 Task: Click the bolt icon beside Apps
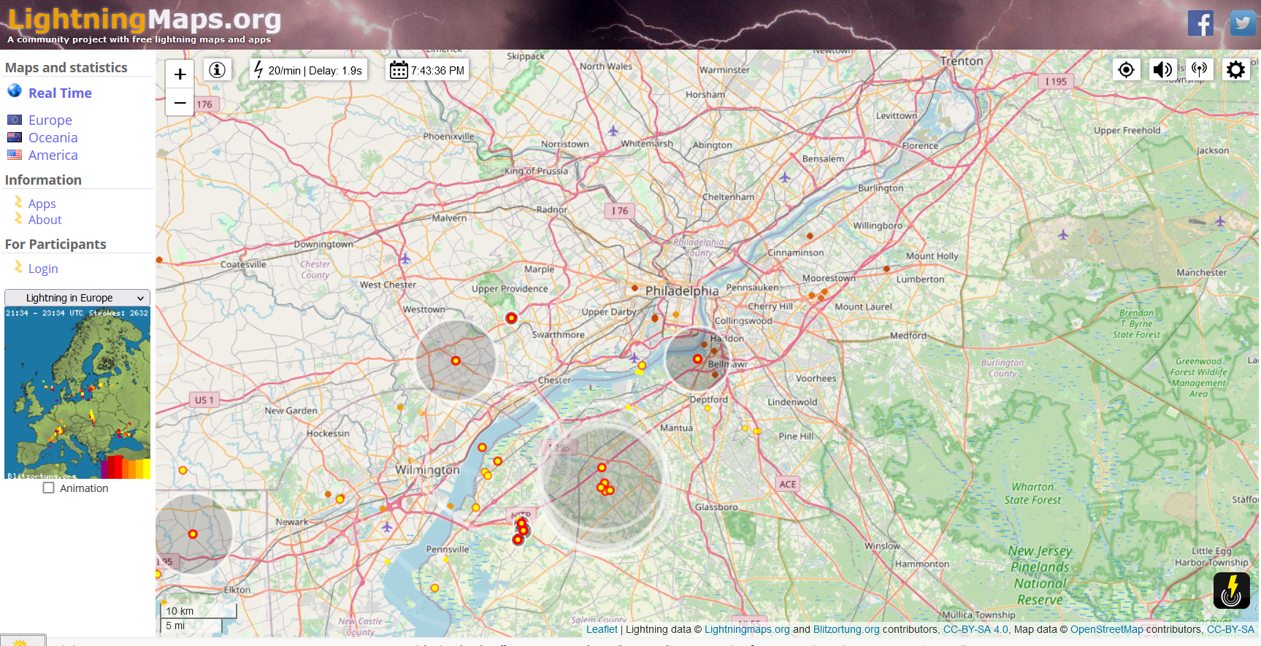(18, 201)
